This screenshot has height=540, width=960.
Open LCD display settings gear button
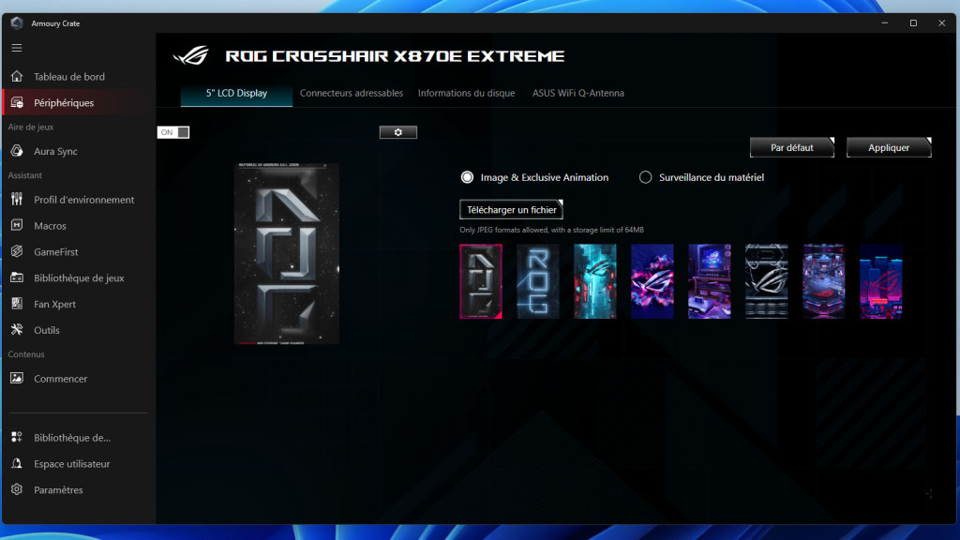[x=397, y=132]
